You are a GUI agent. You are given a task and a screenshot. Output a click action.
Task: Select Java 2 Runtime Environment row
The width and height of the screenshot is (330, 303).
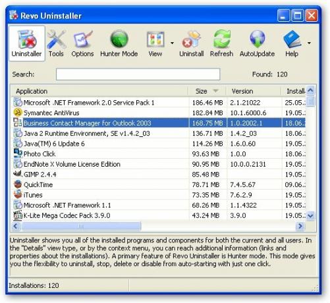click(159, 133)
